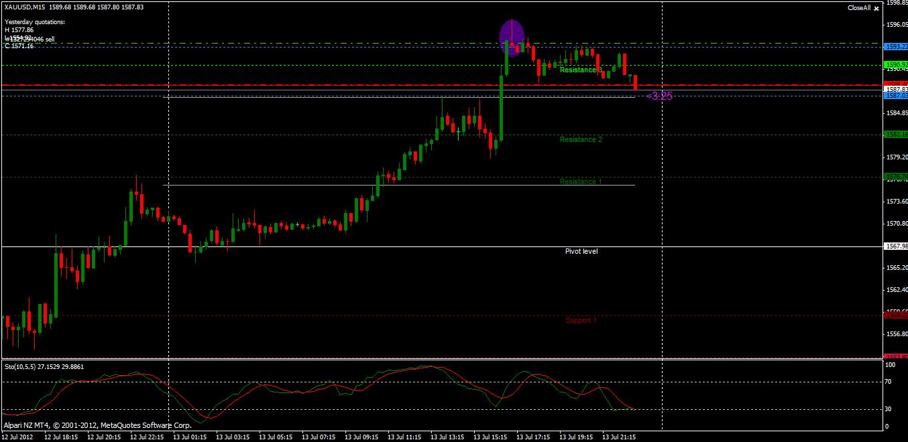Click the green 1590.92 price tag

pyautogui.click(x=896, y=65)
